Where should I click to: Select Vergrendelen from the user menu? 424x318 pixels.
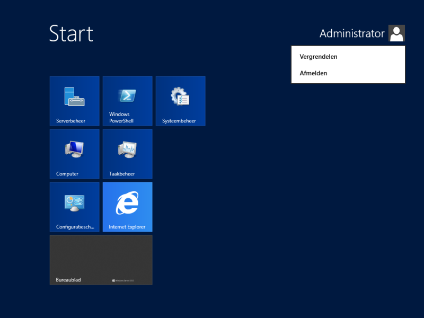tap(348, 57)
